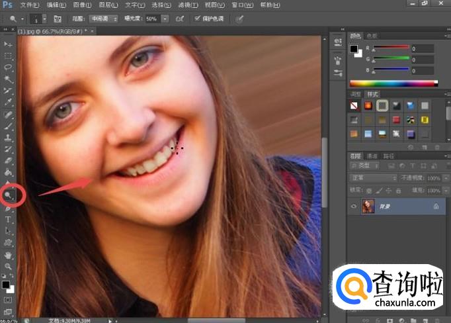Click the lock icon on 背景 layer
451x323 pixels.
435,207
